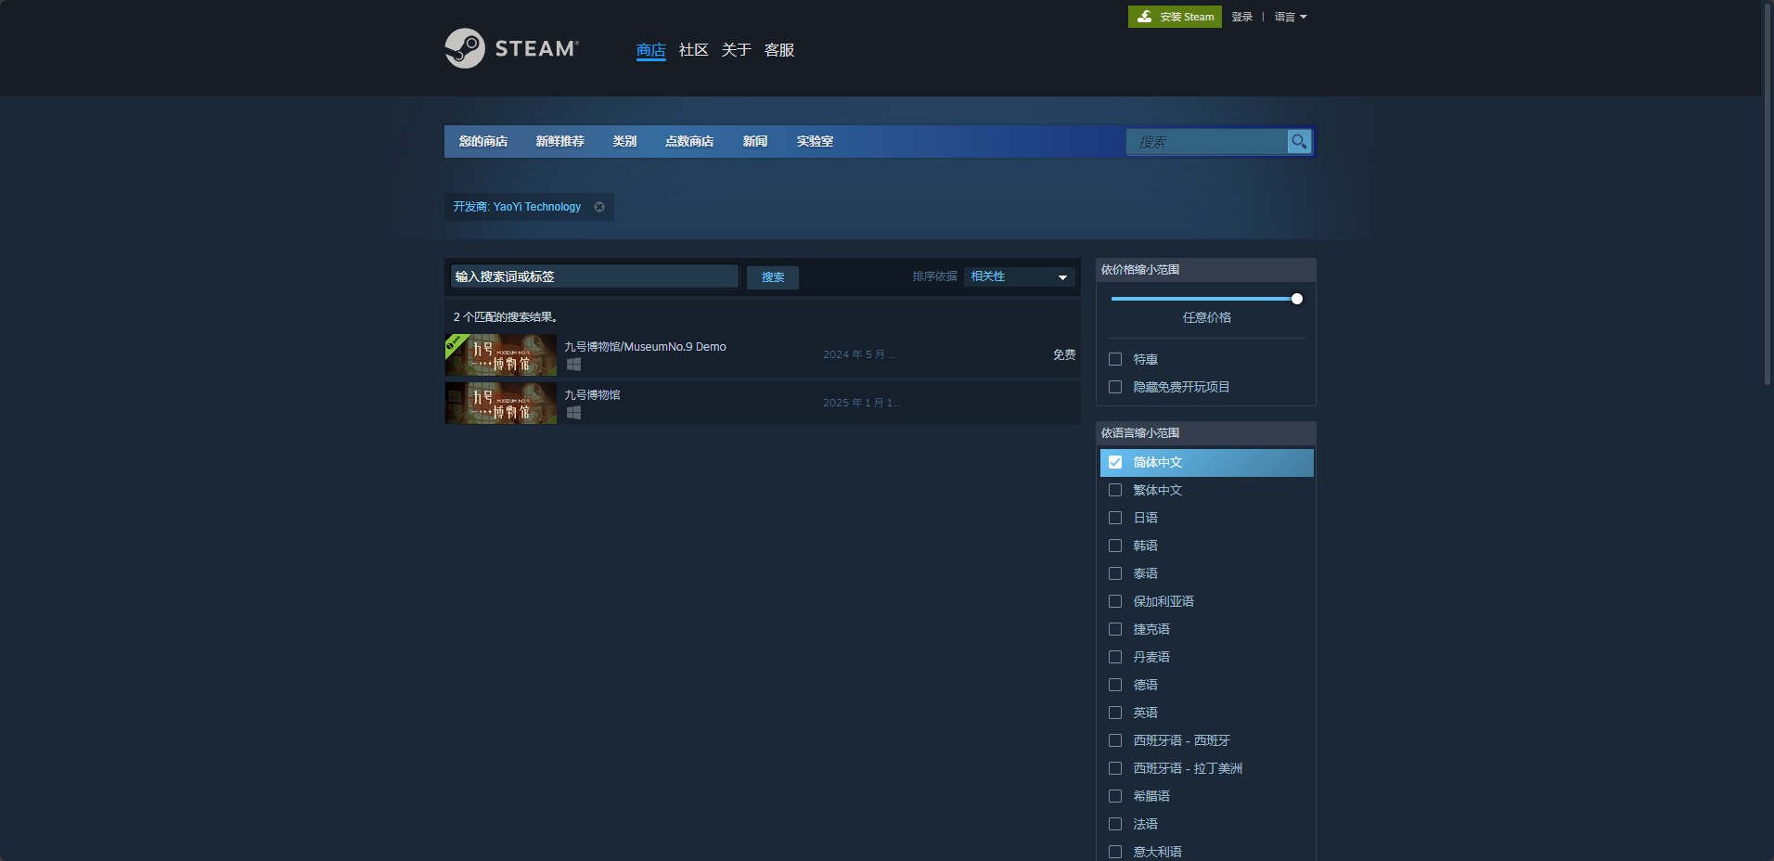Open 类别 categories menu
1774x861 pixels.
coord(624,141)
